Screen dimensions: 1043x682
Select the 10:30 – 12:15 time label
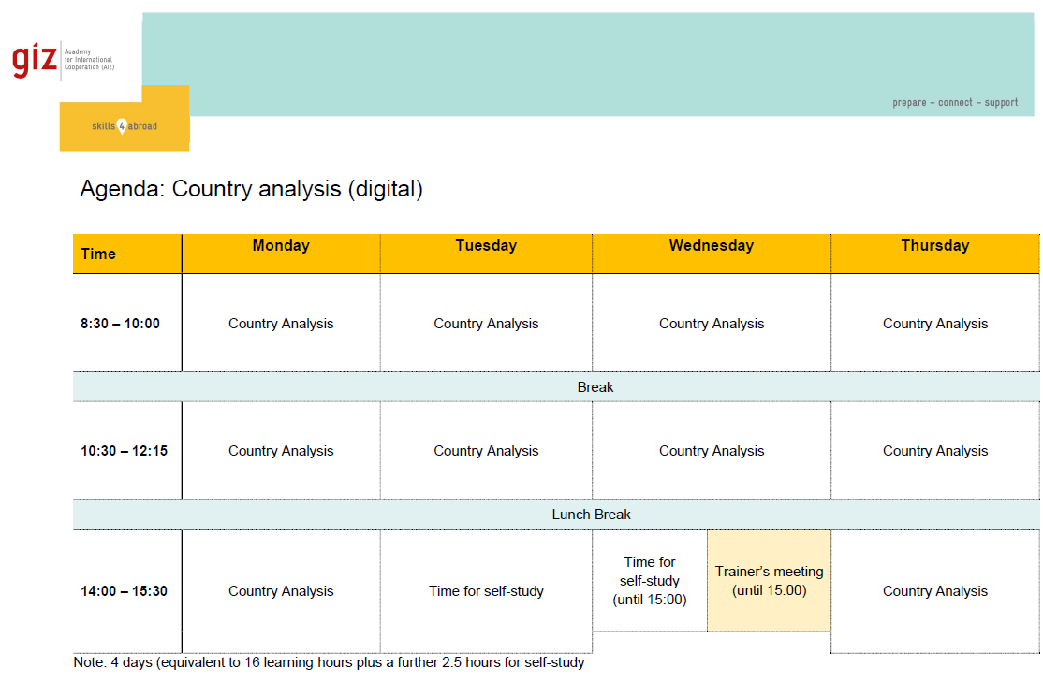[x=124, y=451]
